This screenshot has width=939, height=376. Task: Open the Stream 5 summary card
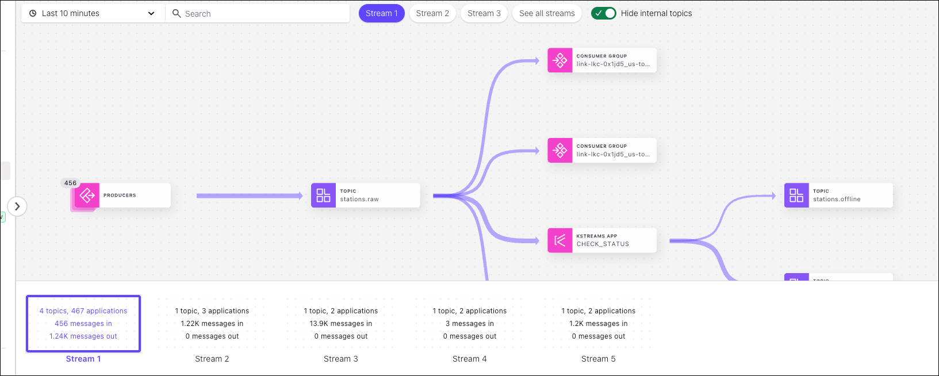pyautogui.click(x=599, y=324)
